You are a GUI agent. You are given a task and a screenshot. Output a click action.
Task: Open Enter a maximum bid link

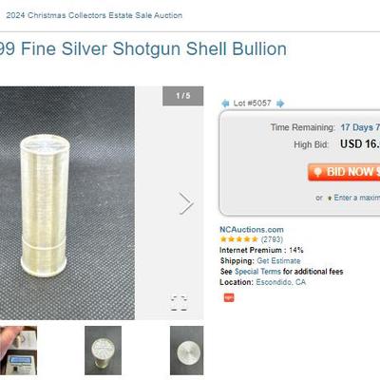tap(357, 198)
